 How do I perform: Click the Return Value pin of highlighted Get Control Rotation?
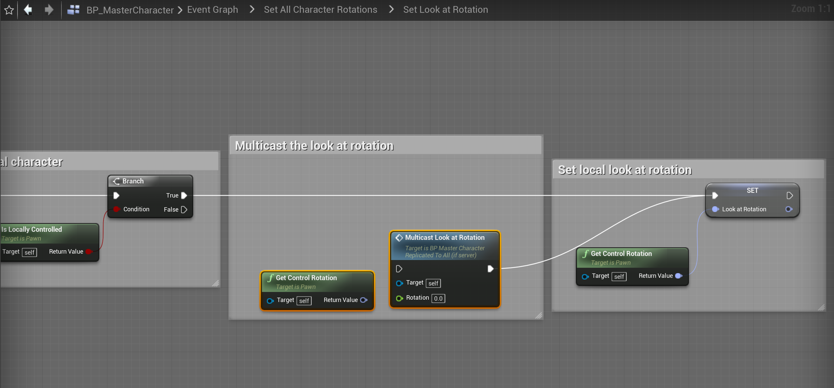click(363, 300)
